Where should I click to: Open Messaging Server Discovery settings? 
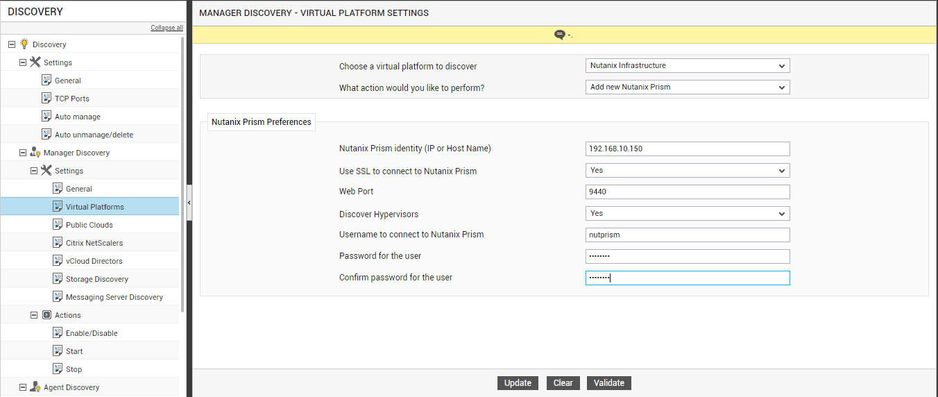[114, 297]
